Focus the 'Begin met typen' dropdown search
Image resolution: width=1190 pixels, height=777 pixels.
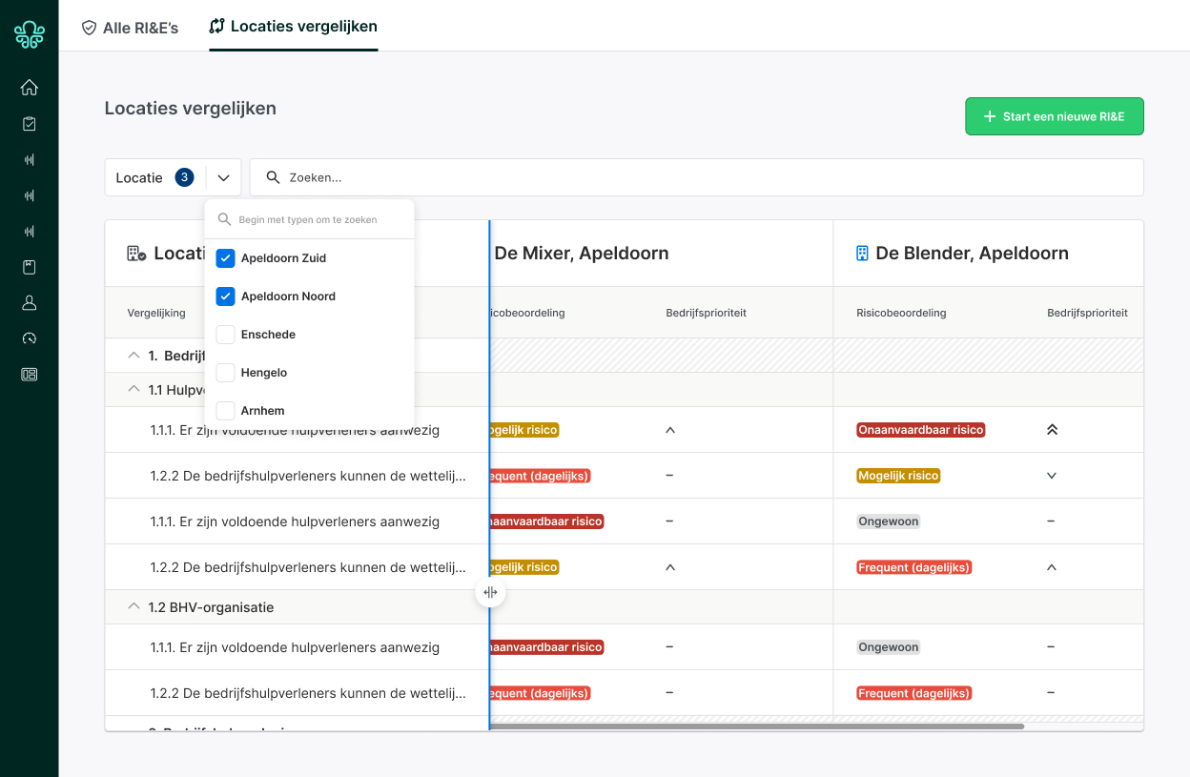(x=310, y=219)
